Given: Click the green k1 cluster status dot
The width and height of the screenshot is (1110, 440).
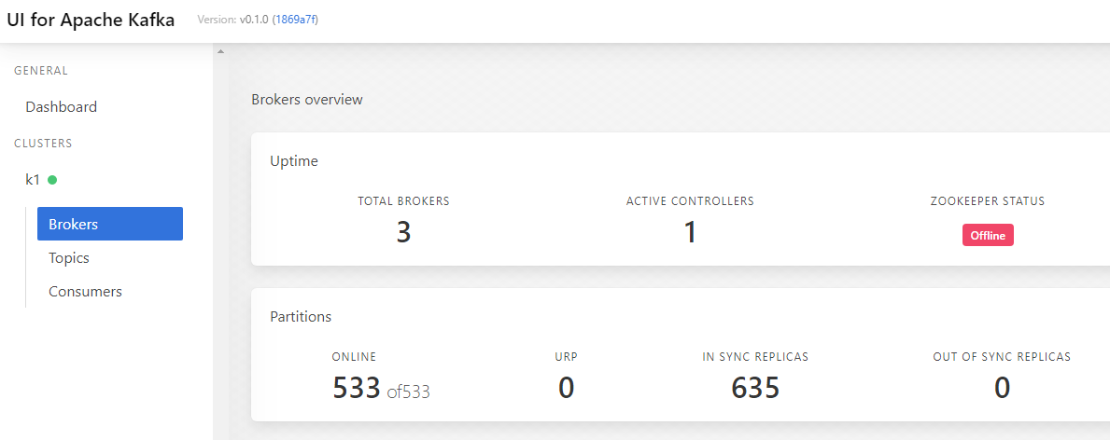Looking at the screenshot, I should [x=52, y=180].
